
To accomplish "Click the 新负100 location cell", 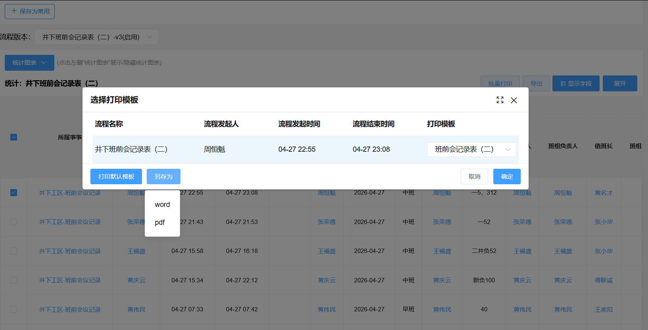I will click(x=484, y=280).
